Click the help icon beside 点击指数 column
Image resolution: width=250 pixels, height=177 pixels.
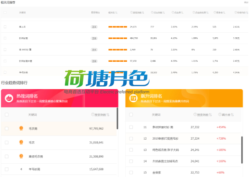152,12
